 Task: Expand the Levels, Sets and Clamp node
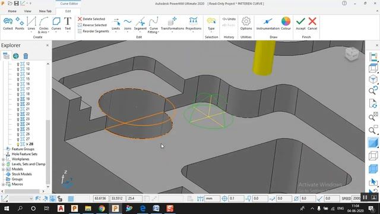click(x=3, y=165)
